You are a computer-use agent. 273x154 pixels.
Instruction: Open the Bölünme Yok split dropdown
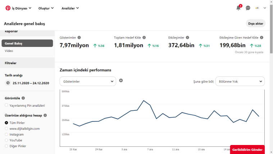coord(240,82)
